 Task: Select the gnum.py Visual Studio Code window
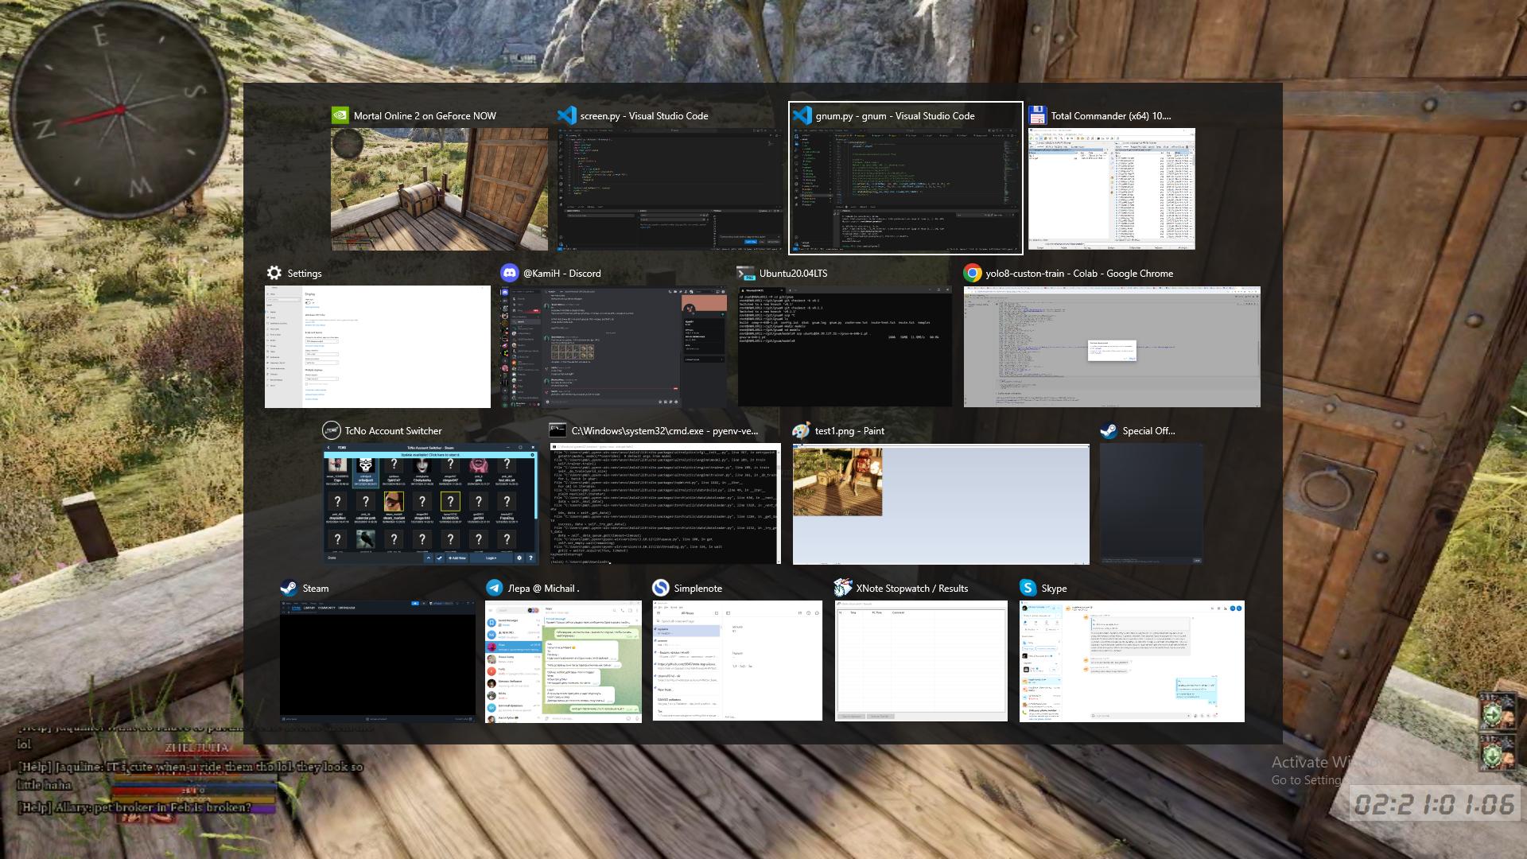[x=906, y=189]
